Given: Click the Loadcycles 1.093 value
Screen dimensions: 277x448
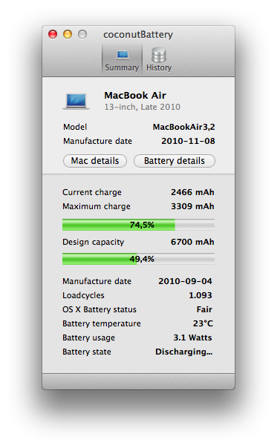Looking at the screenshot, I should 201,295.
